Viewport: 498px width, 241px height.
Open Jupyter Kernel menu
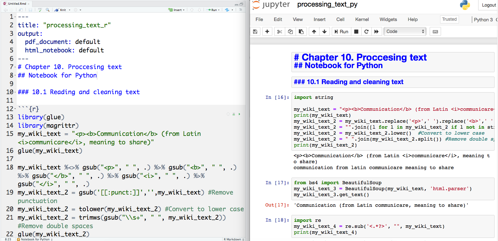tap(362, 19)
